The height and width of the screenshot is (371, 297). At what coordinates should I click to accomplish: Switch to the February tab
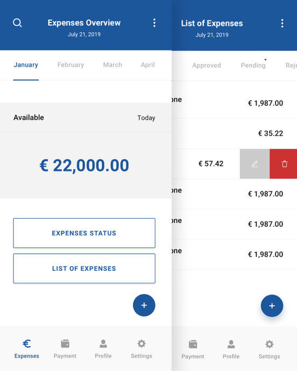coord(70,65)
